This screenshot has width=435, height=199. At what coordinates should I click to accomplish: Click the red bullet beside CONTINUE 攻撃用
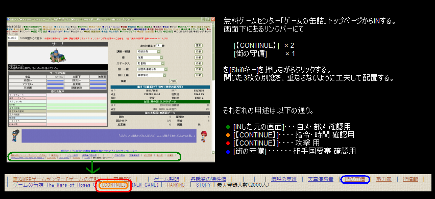[228, 143]
